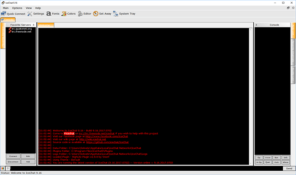The height and width of the screenshot is (175, 296).
Task: Click the irc.quakenet.org disconnected server icon
Action: click(x=10, y=29)
